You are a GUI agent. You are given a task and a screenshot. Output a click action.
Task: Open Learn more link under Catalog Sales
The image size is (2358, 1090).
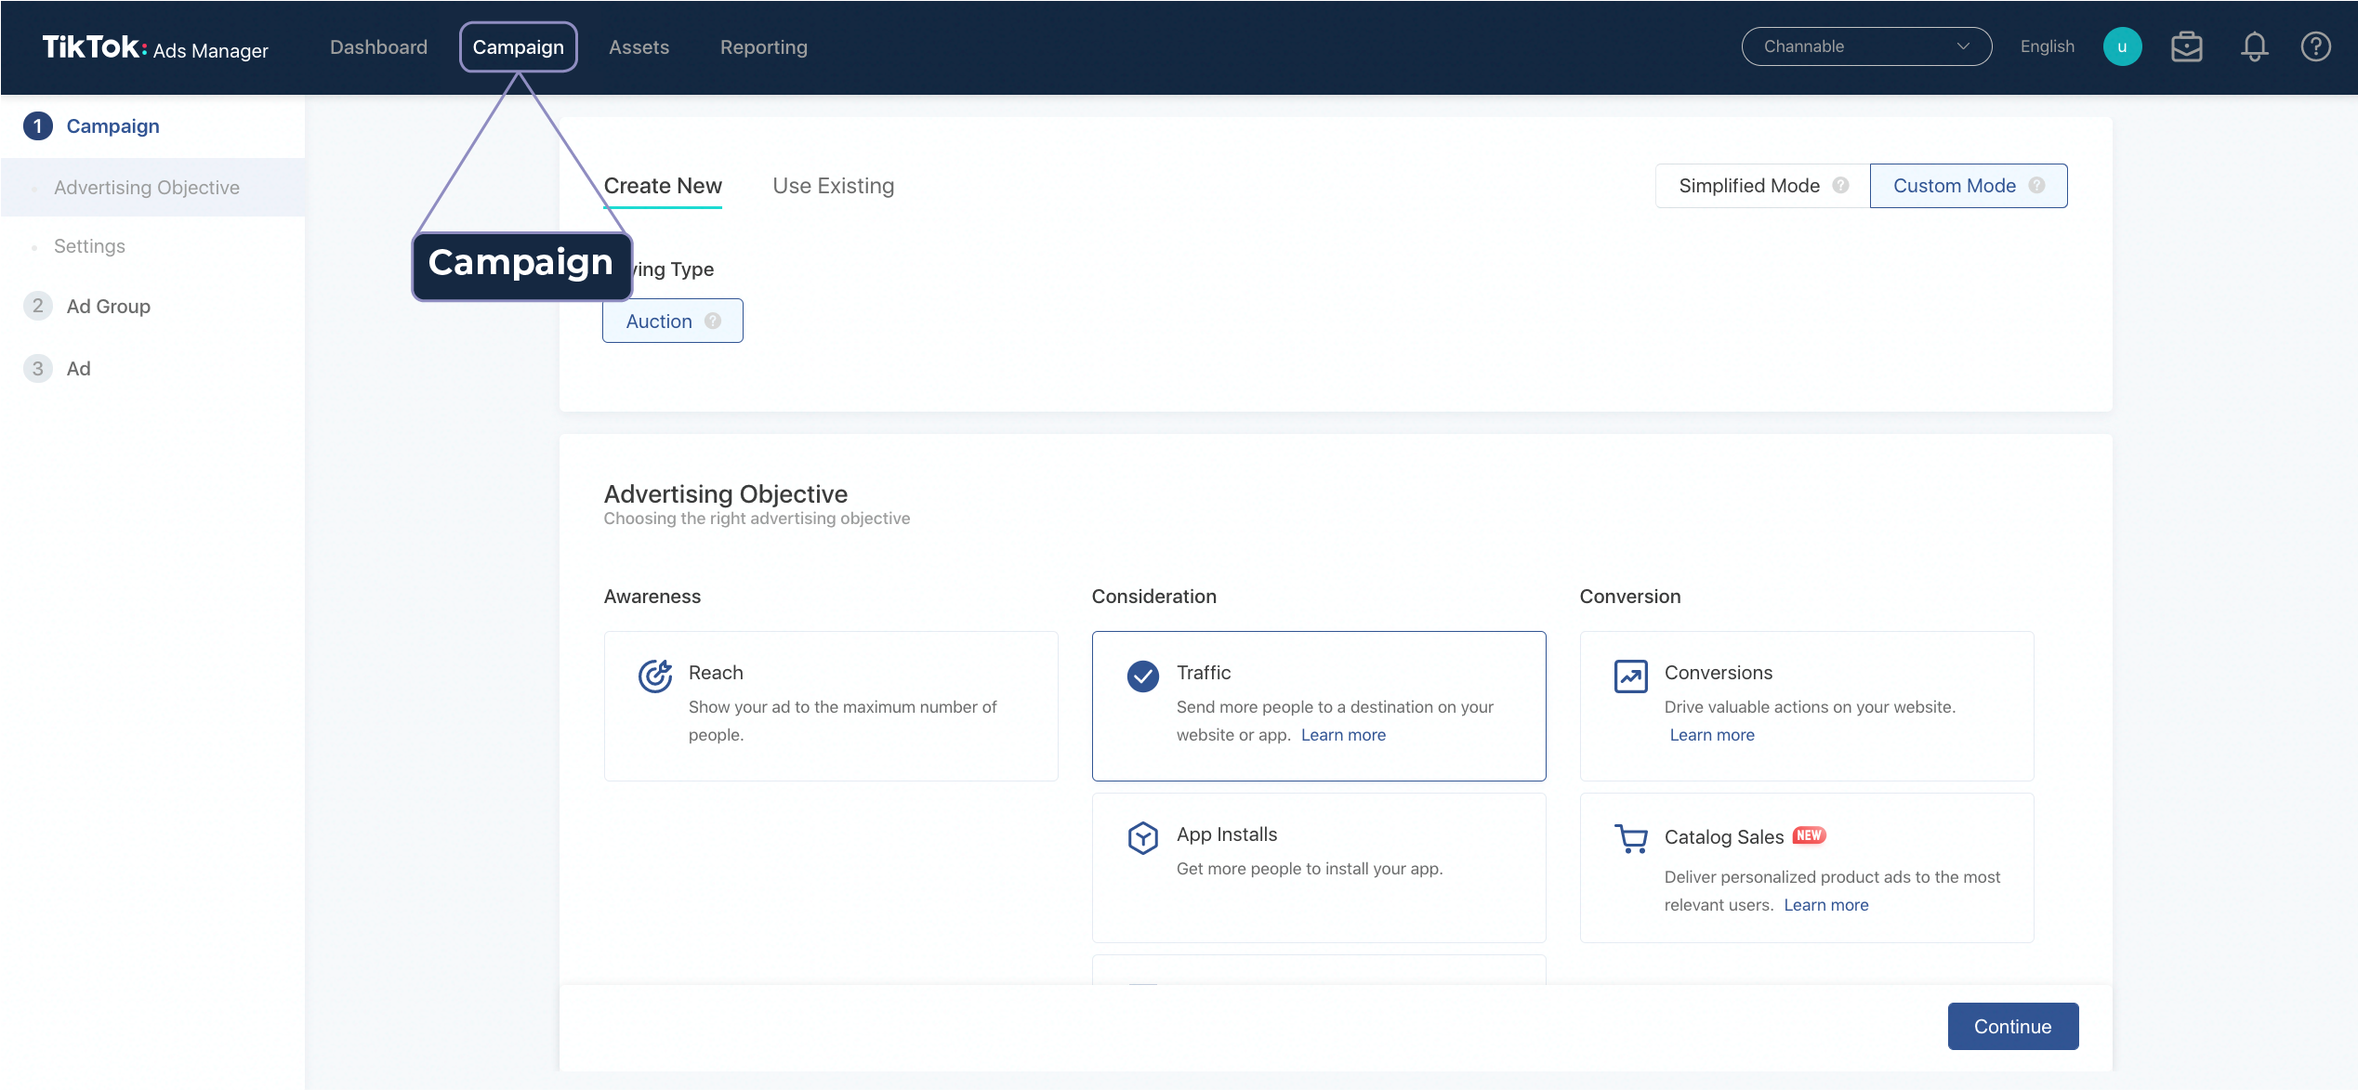[1825, 905]
